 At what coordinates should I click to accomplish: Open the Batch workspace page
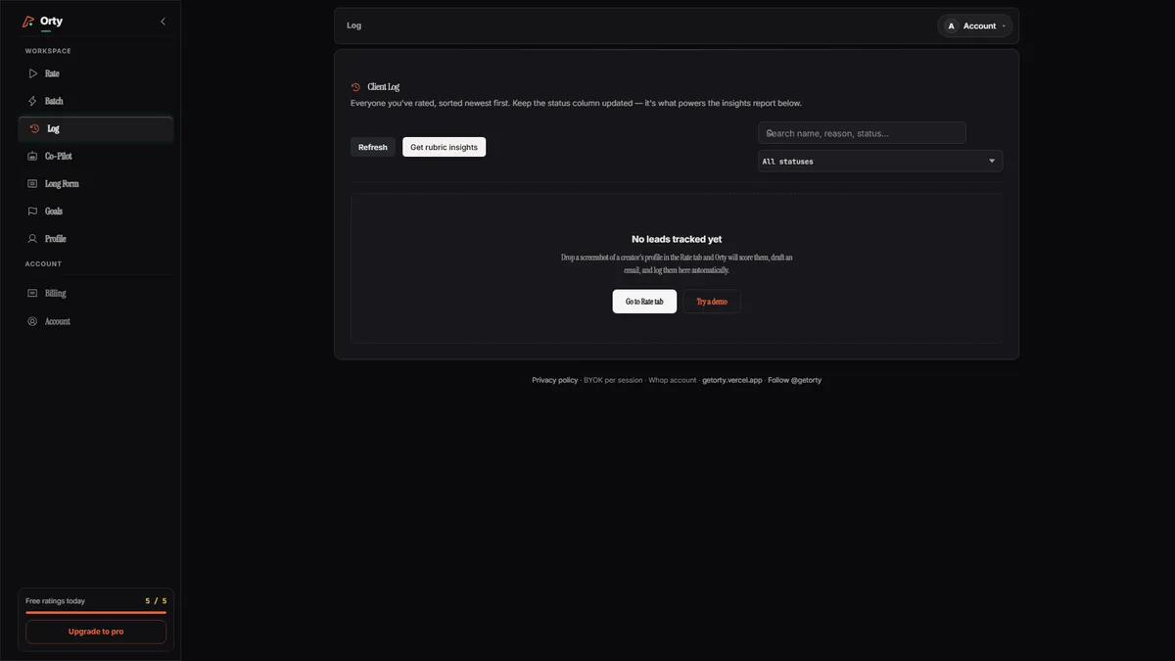click(x=96, y=101)
